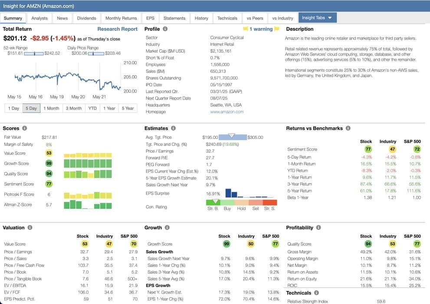Click Quality Score 94 badge in Scores
The width and height of the screenshot is (430, 304).
[49, 174]
